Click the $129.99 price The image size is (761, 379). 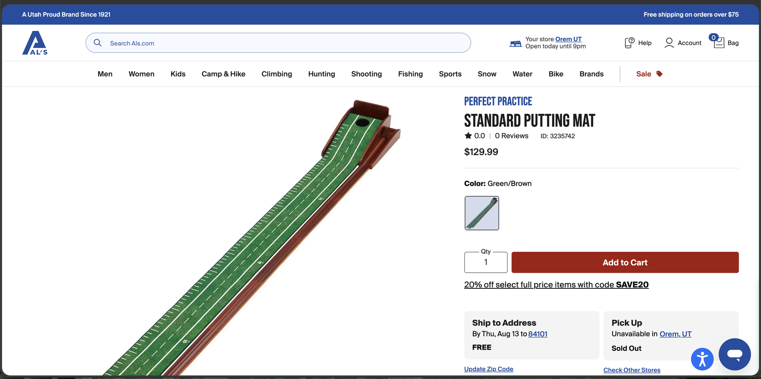click(481, 152)
